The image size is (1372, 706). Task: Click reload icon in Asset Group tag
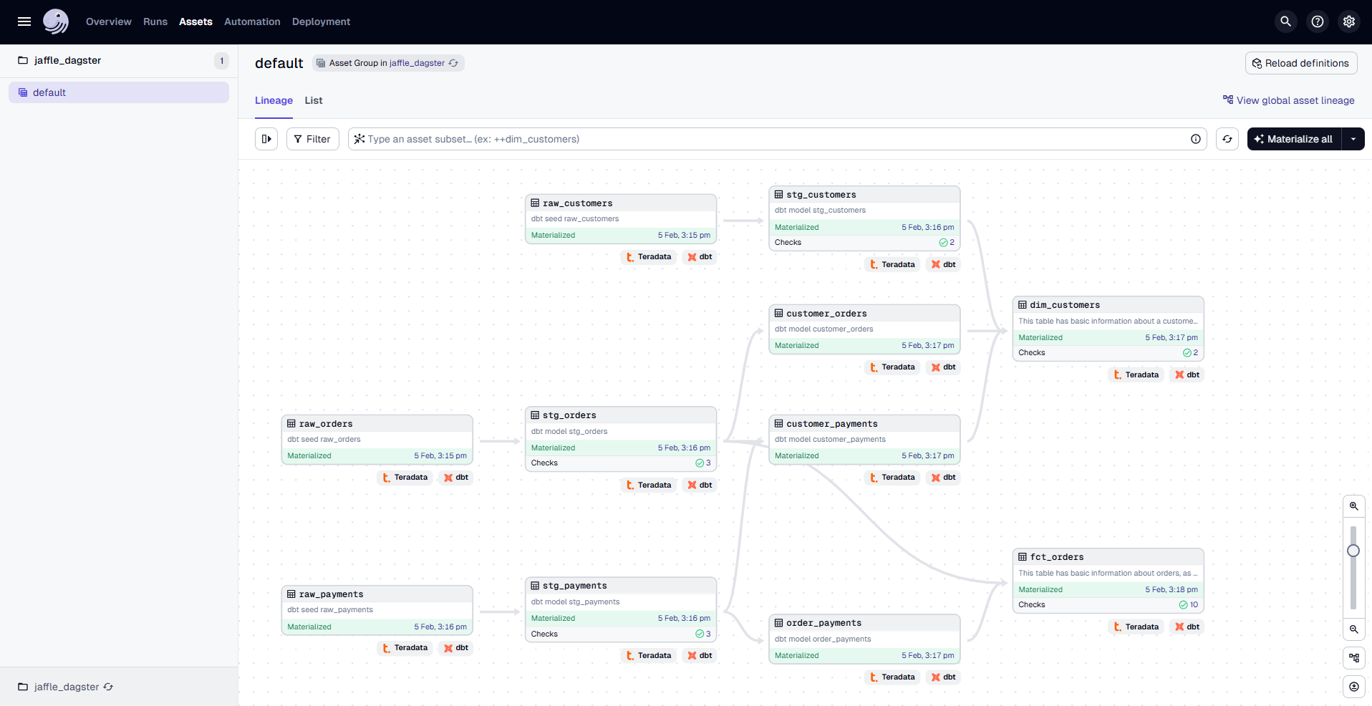coord(453,63)
